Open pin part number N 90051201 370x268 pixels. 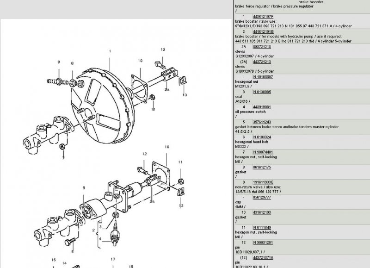[x=263, y=242]
